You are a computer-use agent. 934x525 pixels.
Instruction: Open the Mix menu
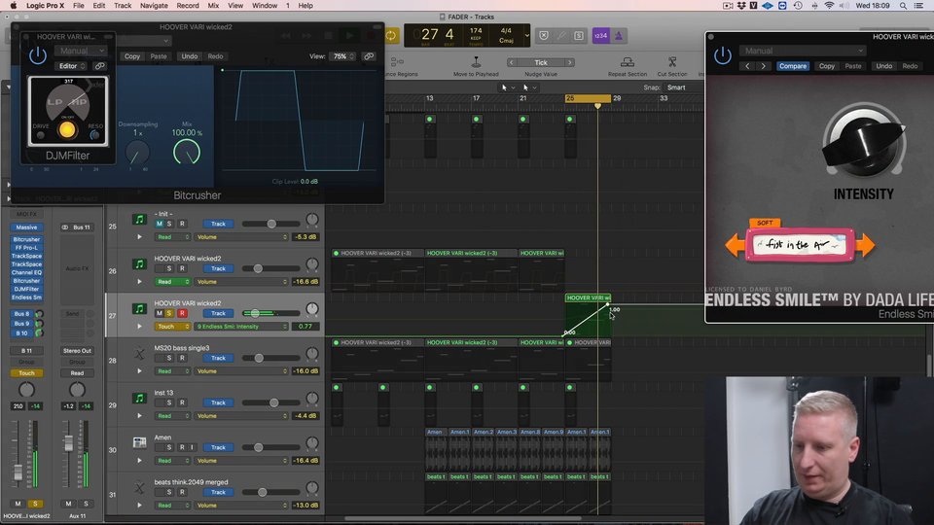[213, 6]
